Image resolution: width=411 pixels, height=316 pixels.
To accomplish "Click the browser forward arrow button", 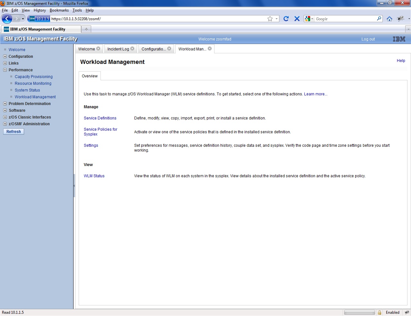I will [16, 19].
